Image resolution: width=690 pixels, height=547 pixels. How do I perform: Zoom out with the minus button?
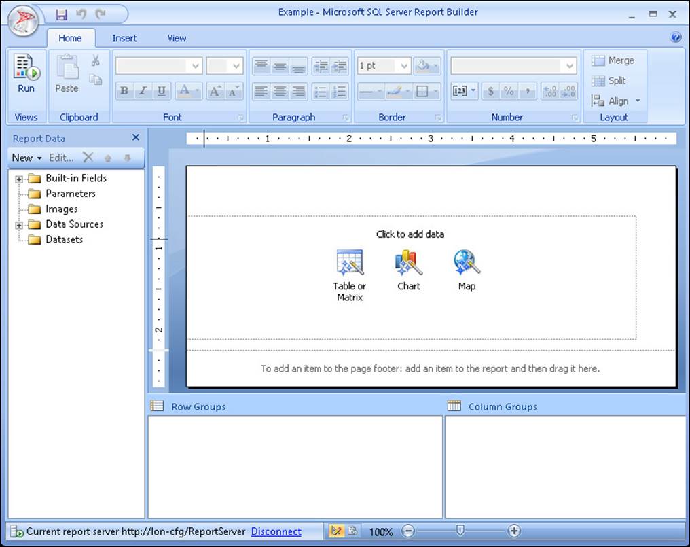point(408,531)
